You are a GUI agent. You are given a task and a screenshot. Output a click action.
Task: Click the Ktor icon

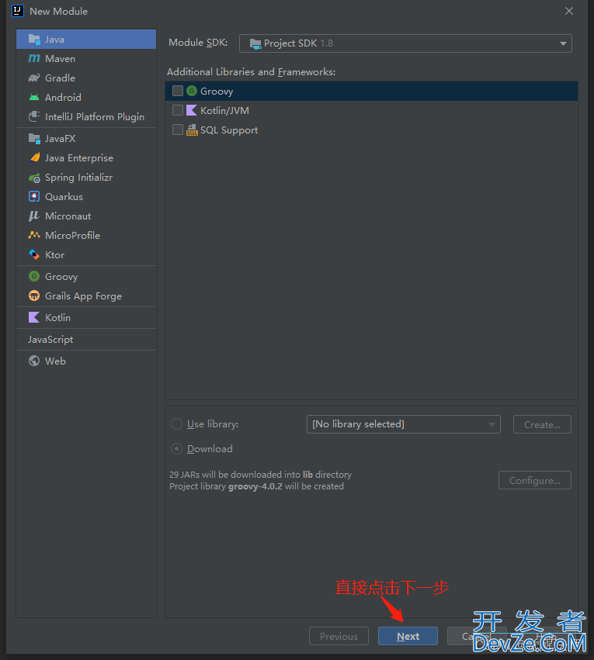coord(34,254)
